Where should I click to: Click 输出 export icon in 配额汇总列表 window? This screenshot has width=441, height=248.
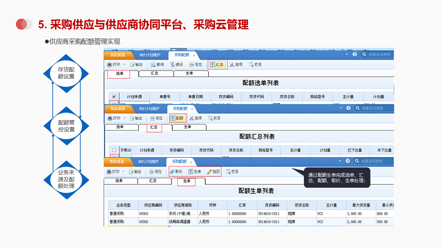tap(136, 118)
